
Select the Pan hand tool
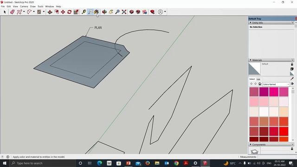point(111,12)
